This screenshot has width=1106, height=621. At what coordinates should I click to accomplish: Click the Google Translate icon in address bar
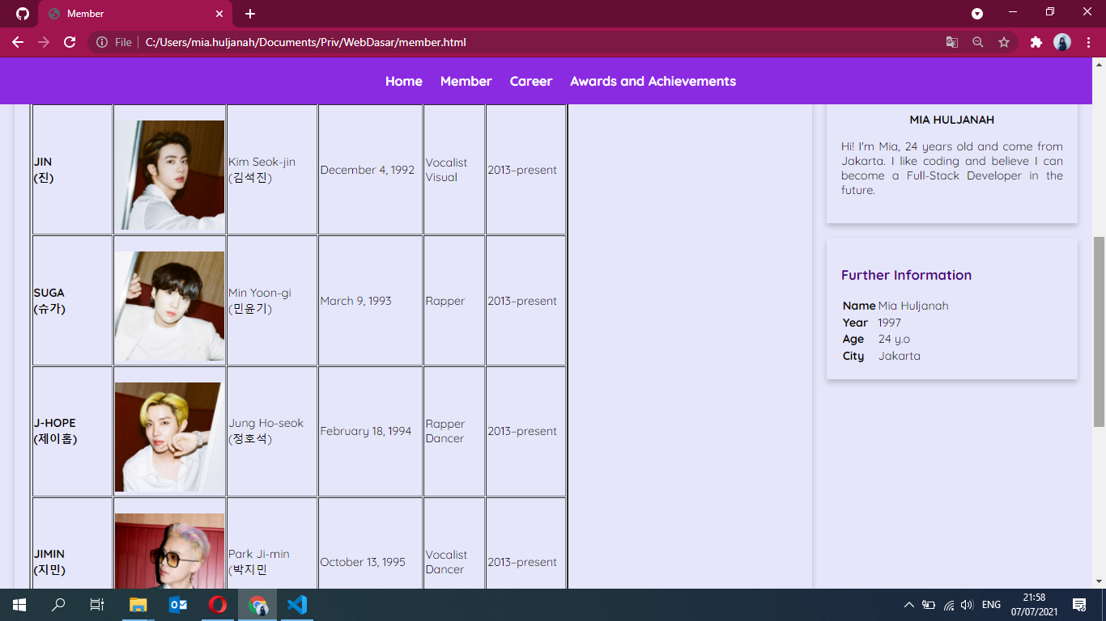952,42
